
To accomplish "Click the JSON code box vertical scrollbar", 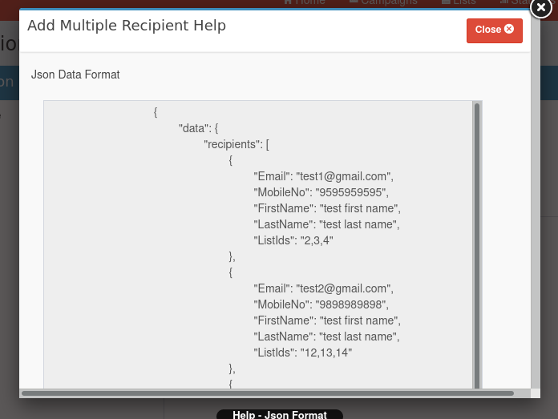I will click(x=477, y=240).
